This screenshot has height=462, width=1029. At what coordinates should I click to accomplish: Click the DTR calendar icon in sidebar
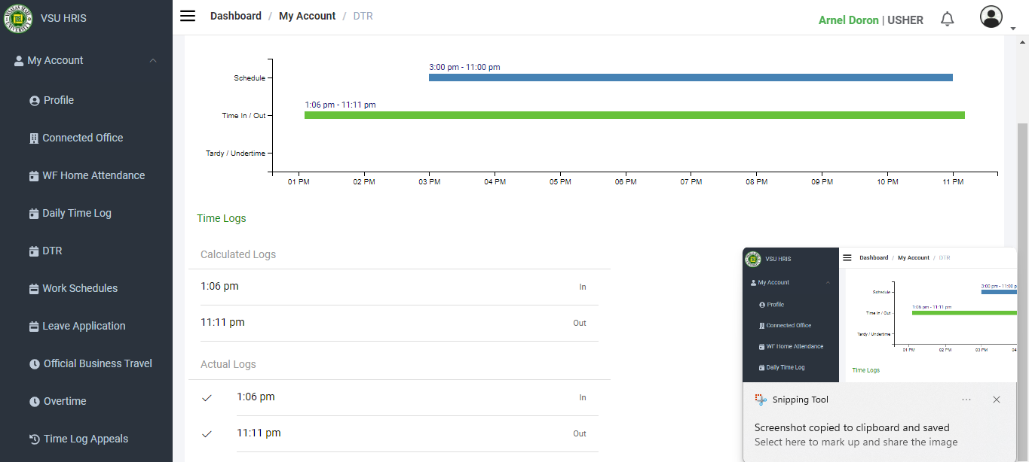click(34, 251)
